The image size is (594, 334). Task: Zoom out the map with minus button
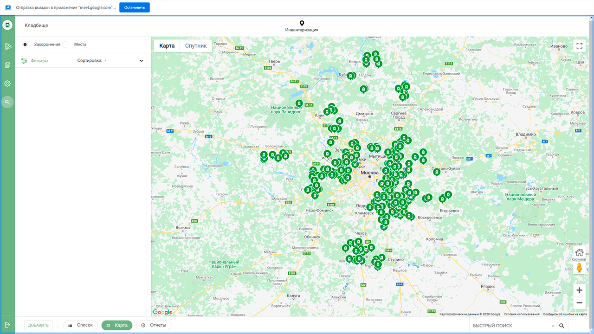pyautogui.click(x=579, y=303)
